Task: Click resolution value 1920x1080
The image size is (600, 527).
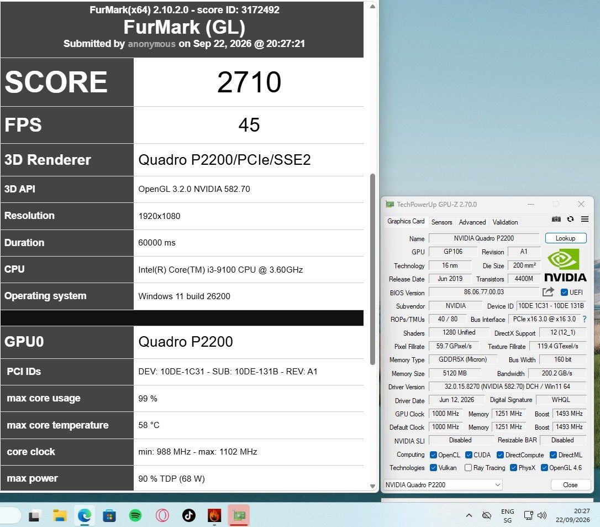Action: (159, 216)
